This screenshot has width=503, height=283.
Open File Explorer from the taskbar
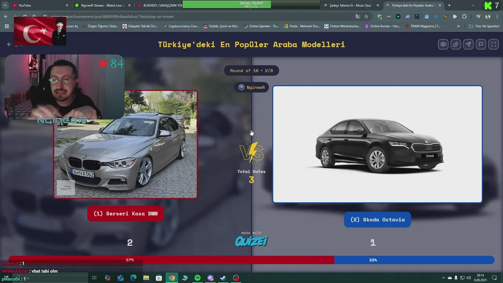point(146,278)
